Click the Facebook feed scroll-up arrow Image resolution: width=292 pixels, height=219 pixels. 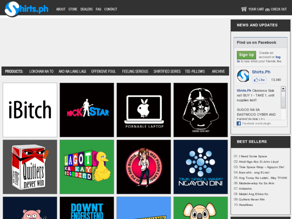click(x=283, y=89)
